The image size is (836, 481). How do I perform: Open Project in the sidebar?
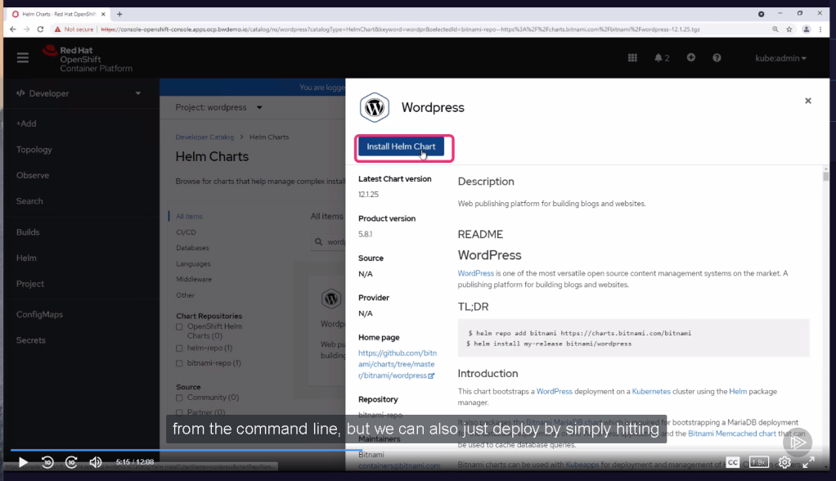click(x=29, y=284)
